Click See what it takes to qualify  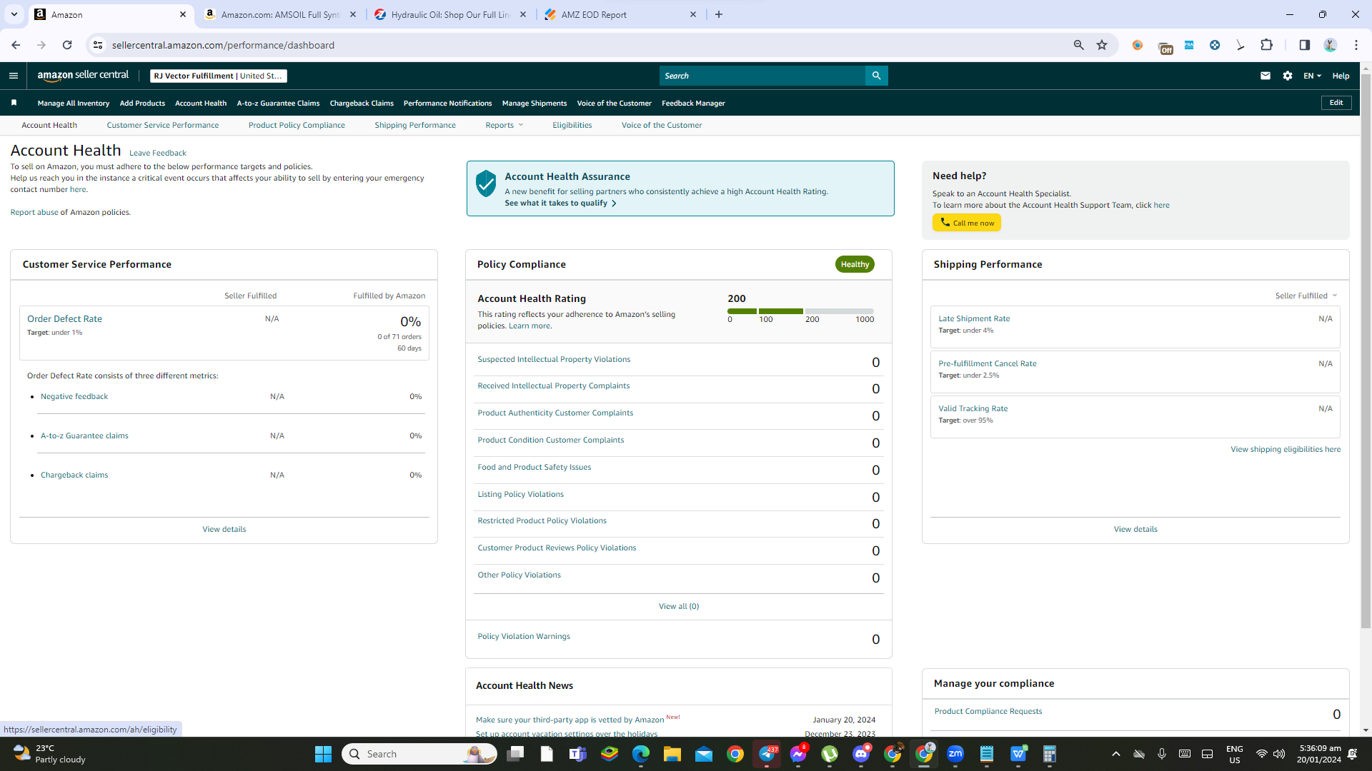coord(560,203)
